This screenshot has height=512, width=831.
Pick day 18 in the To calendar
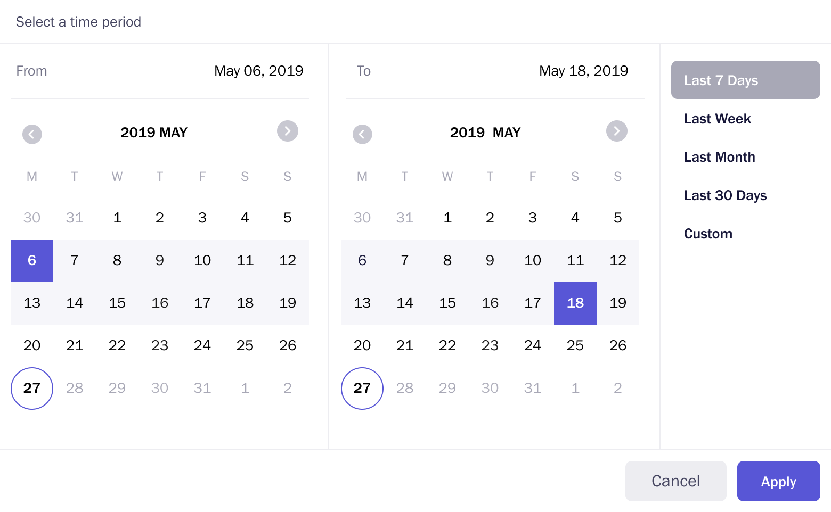point(575,303)
